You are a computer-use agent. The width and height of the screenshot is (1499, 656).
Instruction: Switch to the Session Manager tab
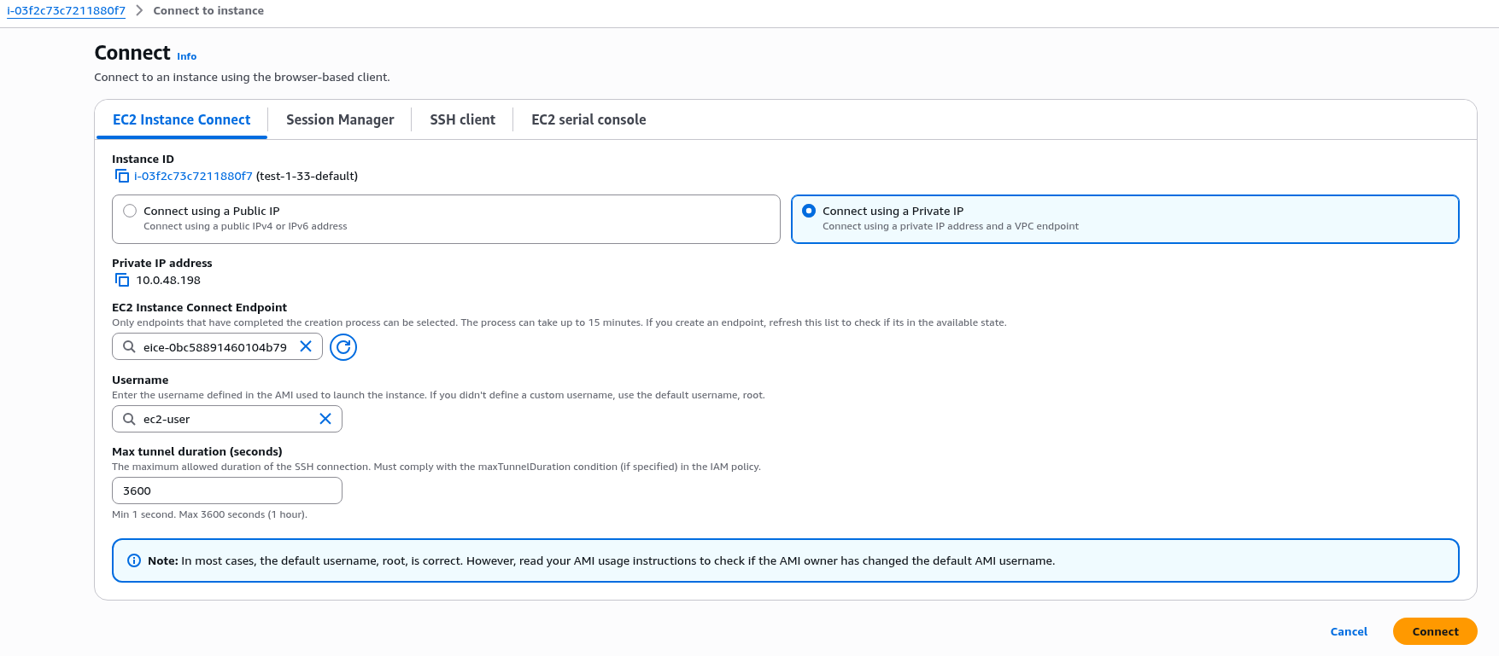340,119
